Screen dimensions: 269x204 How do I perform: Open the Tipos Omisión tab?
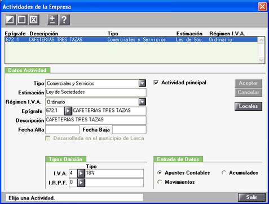click(x=65, y=159)
